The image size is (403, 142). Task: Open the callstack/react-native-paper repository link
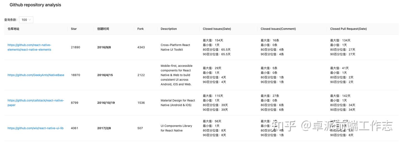pos(36,103)
